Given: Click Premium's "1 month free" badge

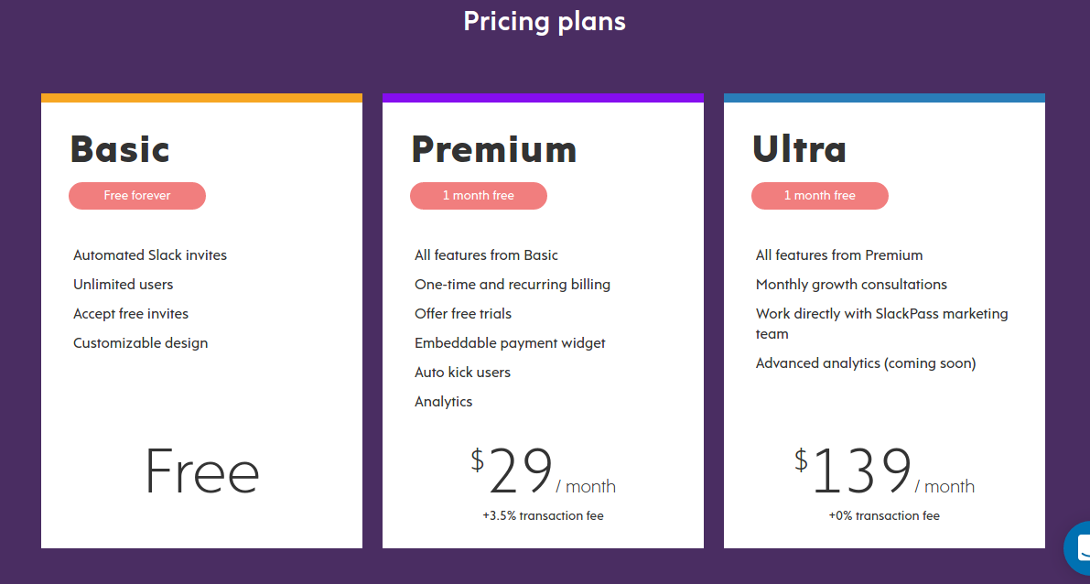Looking at the screenshot, I should pos(479,196).
